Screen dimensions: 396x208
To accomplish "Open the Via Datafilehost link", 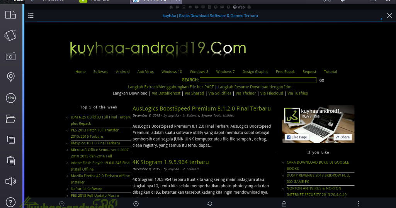I will [166, 93].
